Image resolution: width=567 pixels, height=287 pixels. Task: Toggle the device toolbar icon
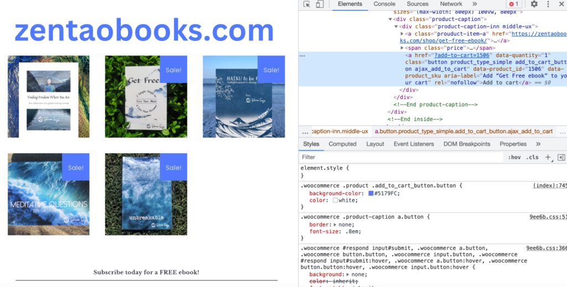point(319,4)
